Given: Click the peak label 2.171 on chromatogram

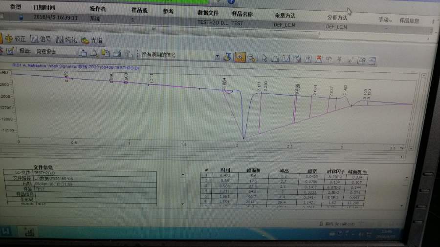Looking at the screenshot, I should (x=259, y=86).
